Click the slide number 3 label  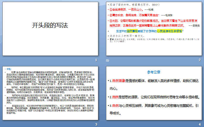(96, 124)
